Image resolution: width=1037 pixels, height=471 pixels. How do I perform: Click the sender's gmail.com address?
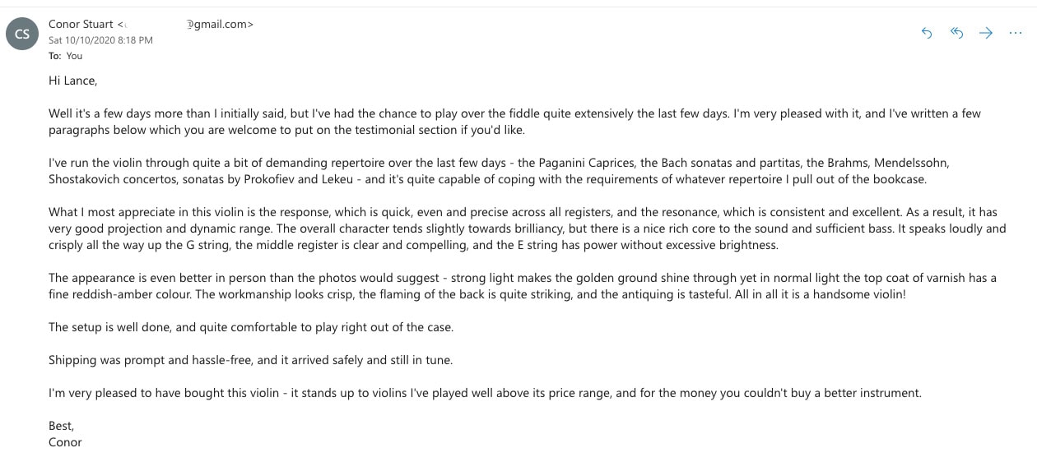pos(220,25)
